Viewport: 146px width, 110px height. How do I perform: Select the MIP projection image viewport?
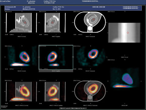(x=124, y=78)
